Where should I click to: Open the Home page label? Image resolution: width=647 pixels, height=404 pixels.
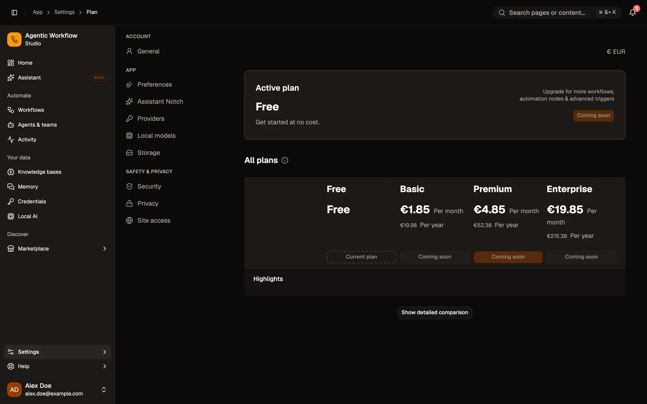point(25,63)
